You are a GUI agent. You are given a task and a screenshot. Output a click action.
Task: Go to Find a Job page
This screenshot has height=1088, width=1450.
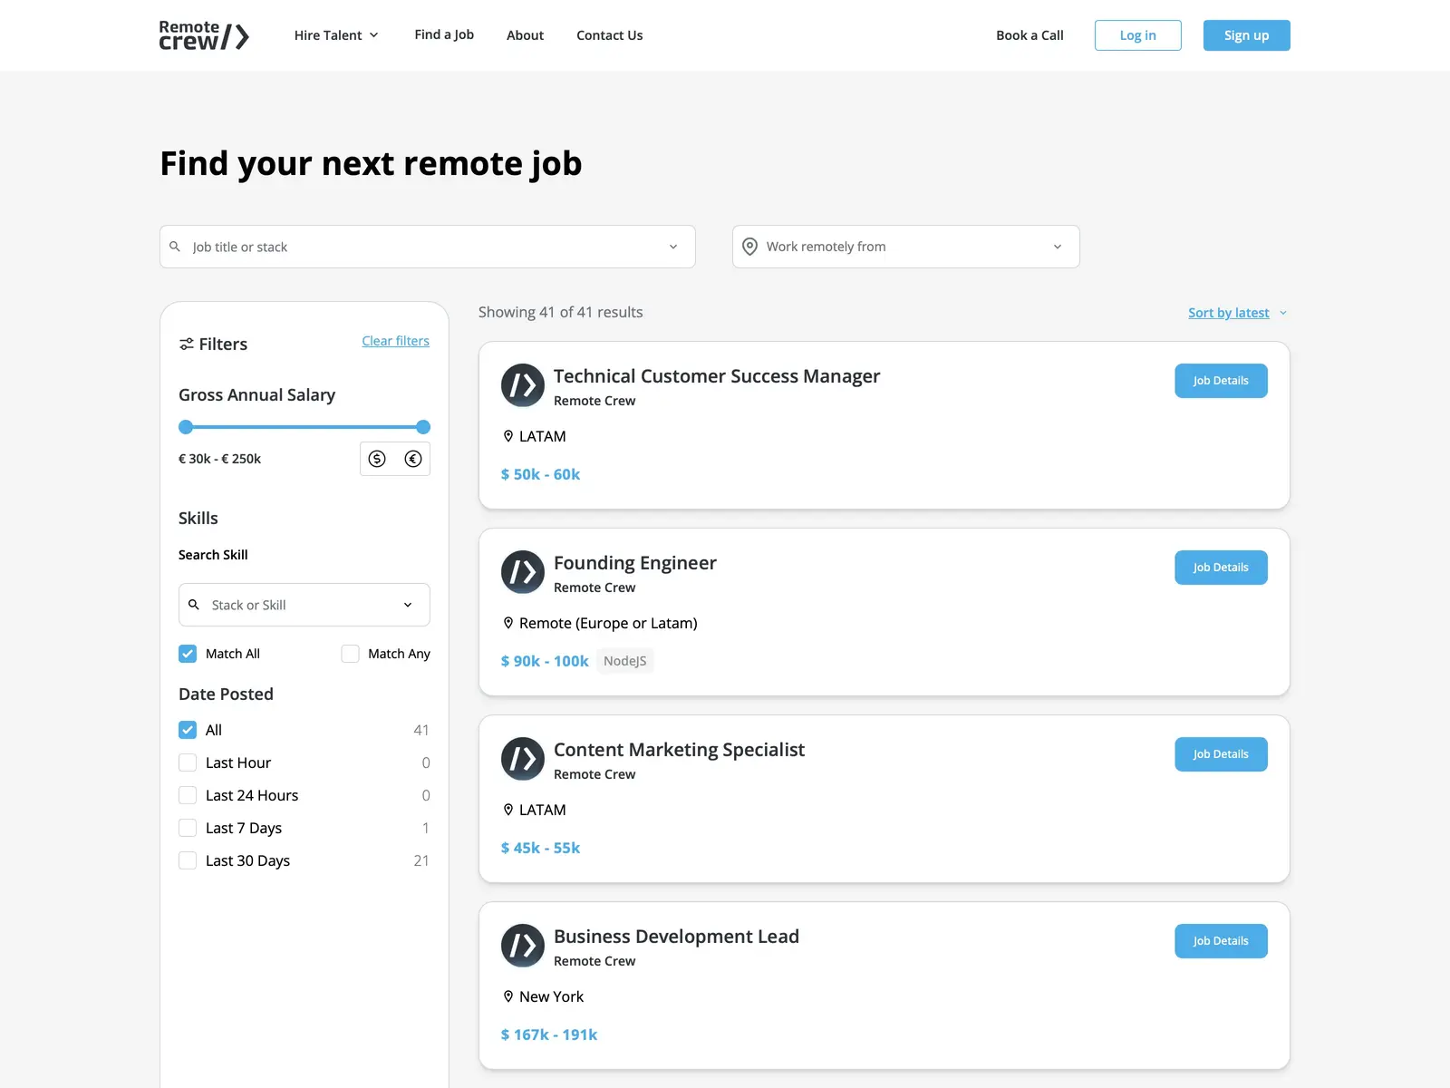pos(444,34)
